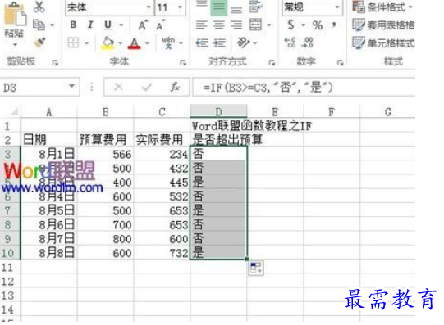The height and width of the screenshot is (325, 444).
Task: Open the Auto Fill Options button
Action: click(256, 268)
